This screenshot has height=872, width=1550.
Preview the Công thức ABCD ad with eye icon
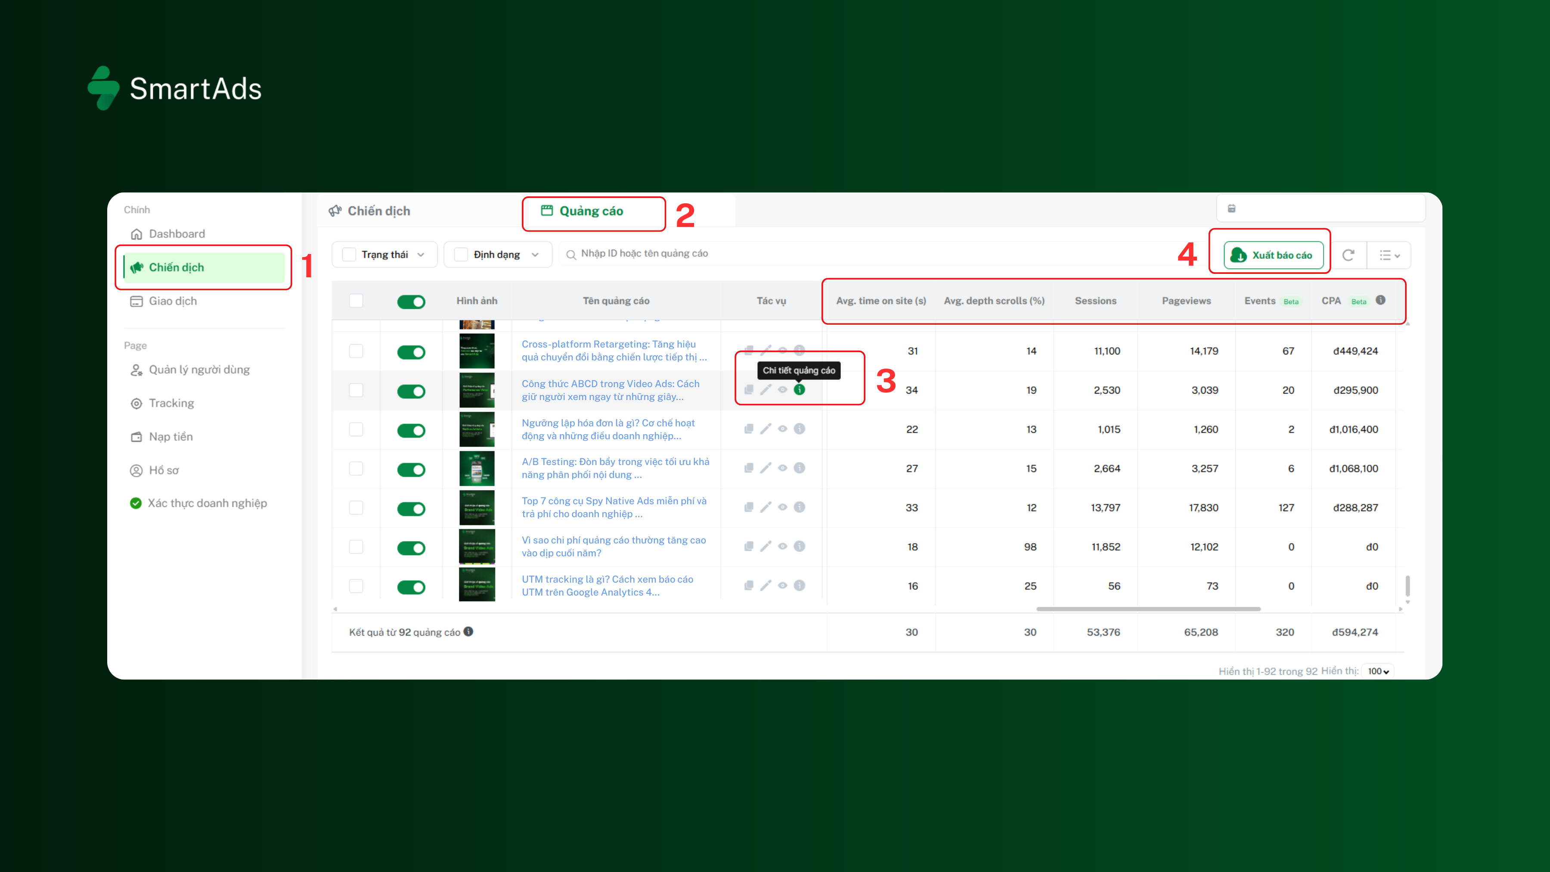(782, 390)
